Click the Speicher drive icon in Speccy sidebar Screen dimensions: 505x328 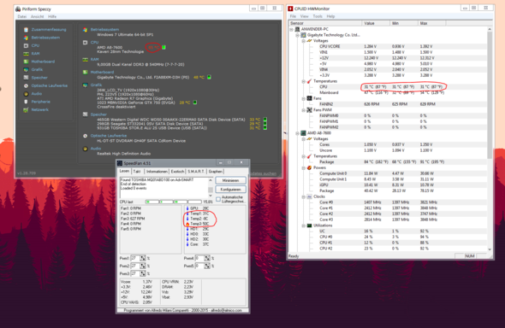[x=26, y=78]
